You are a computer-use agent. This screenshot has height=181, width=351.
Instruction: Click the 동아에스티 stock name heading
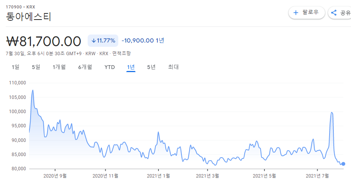click(29, 16)
